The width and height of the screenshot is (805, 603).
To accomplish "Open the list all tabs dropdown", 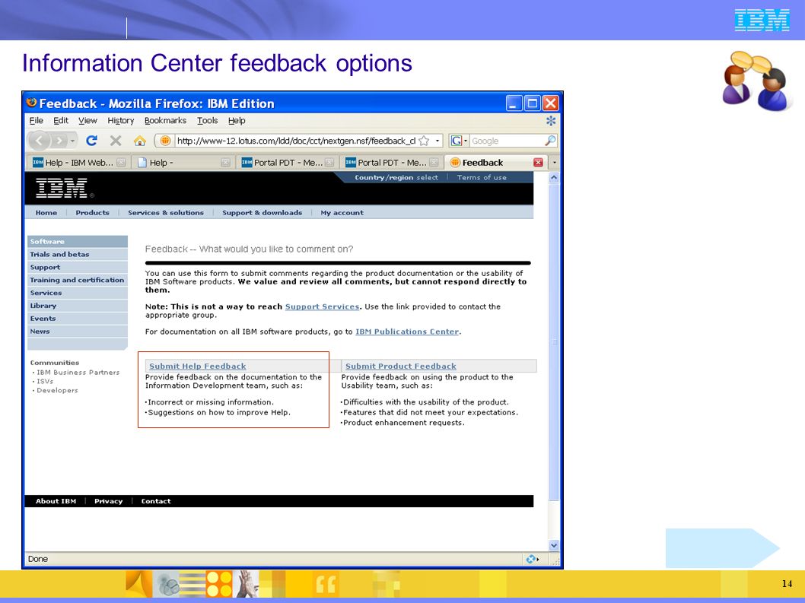I will (x=554, y=162).
